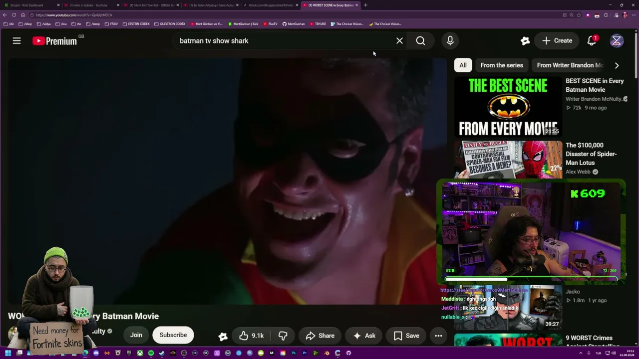Select the All filter chip

coord(463,65)
